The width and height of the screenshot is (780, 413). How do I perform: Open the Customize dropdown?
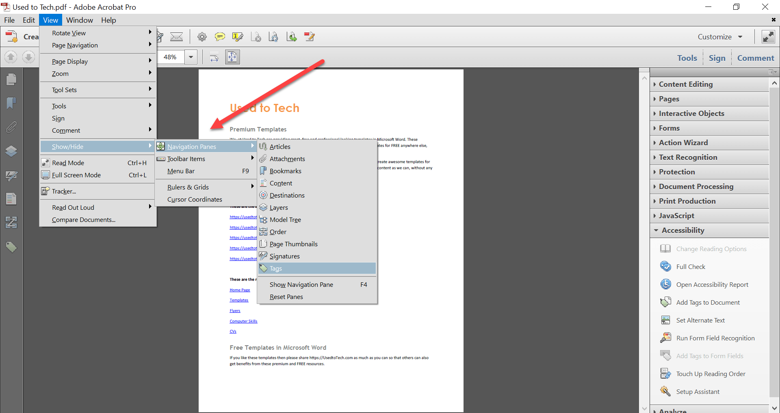pos(720,37)
